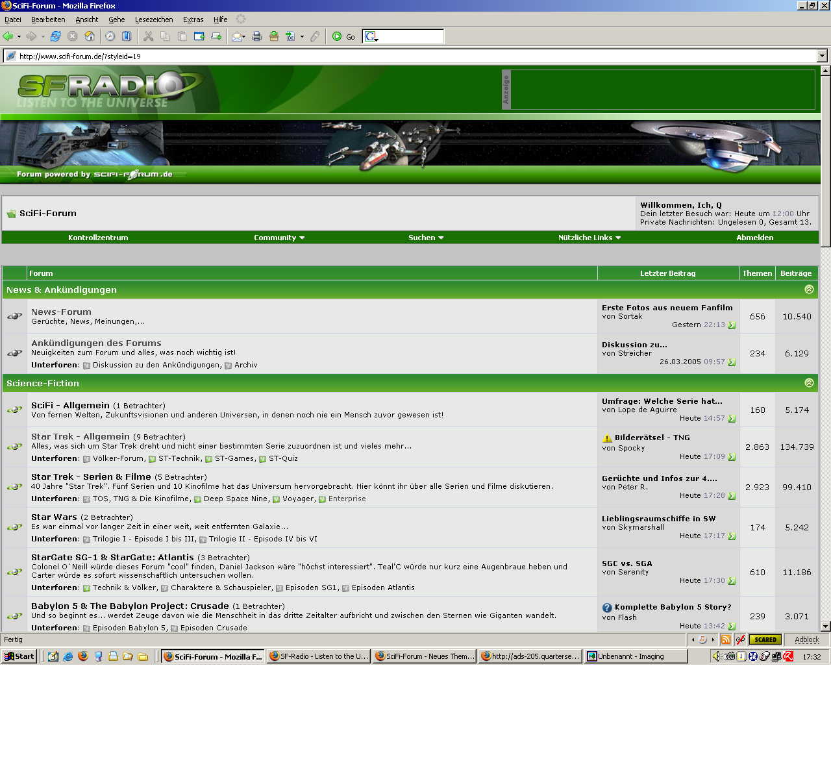
Task: Expand the Community dropdown menu
Action: (x=279, y=238)
